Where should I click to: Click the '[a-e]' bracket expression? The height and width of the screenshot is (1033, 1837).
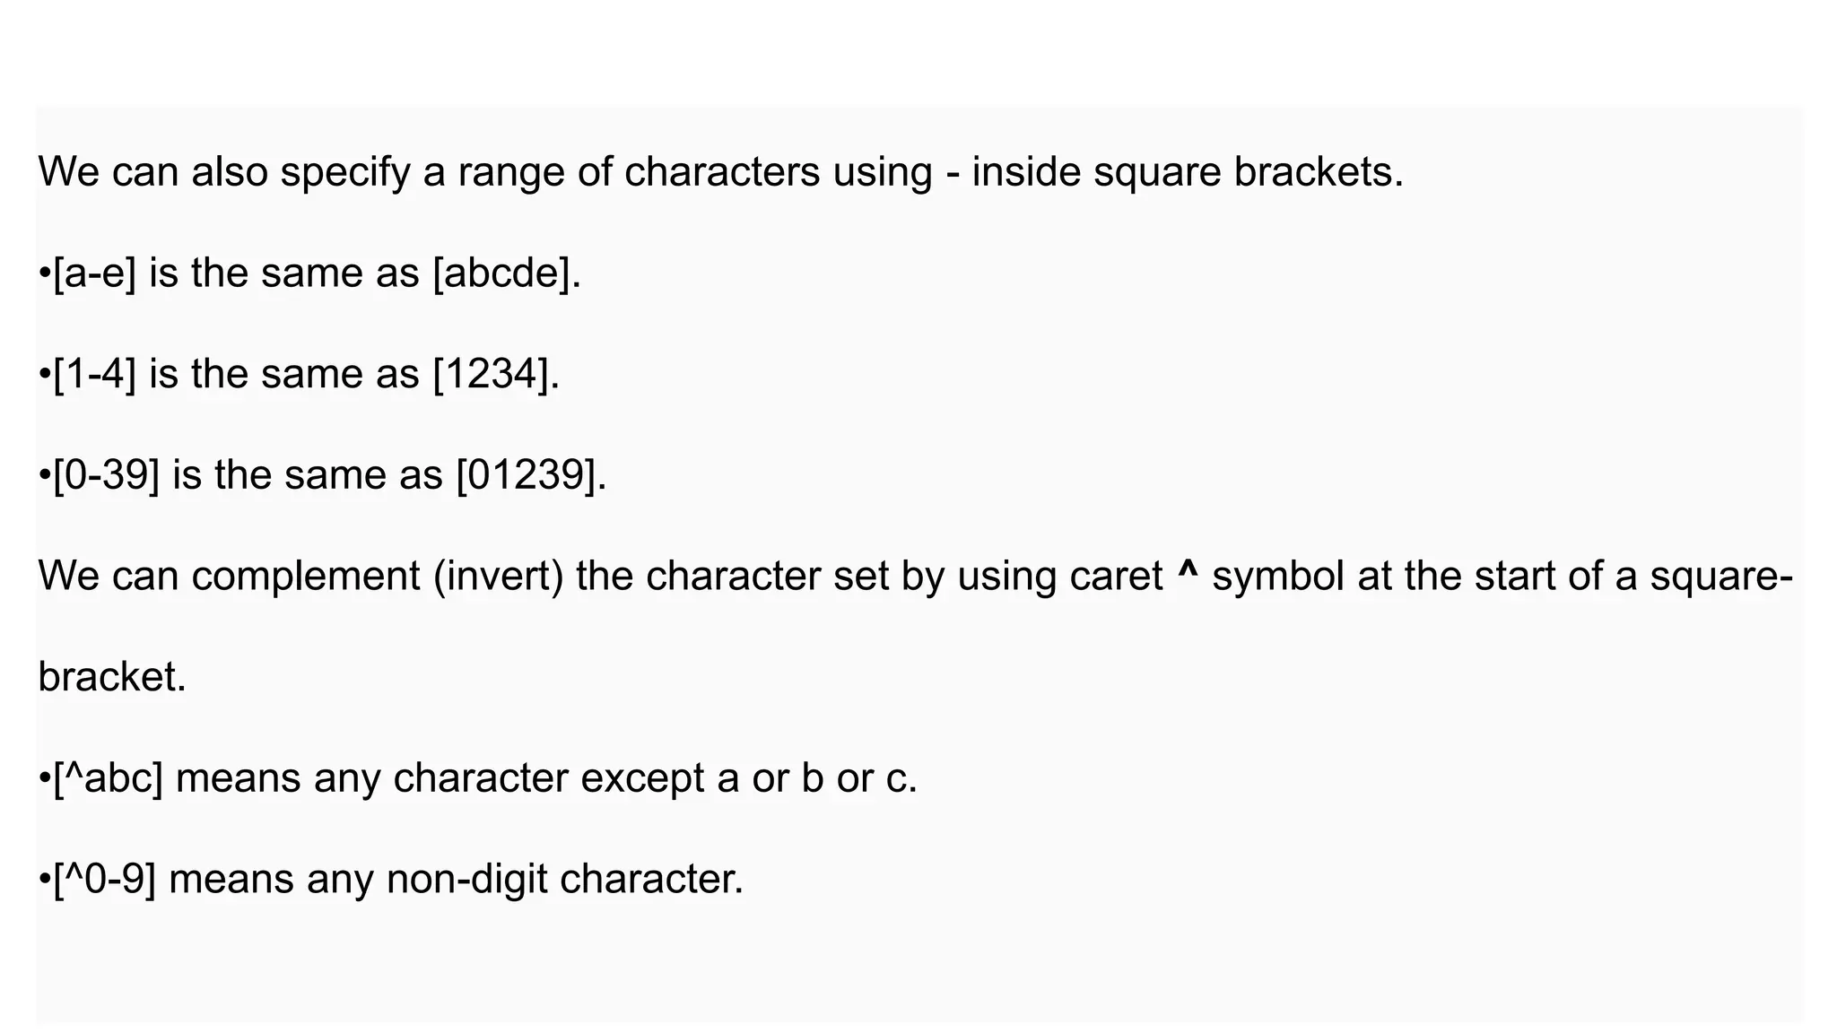coord(95,273)
